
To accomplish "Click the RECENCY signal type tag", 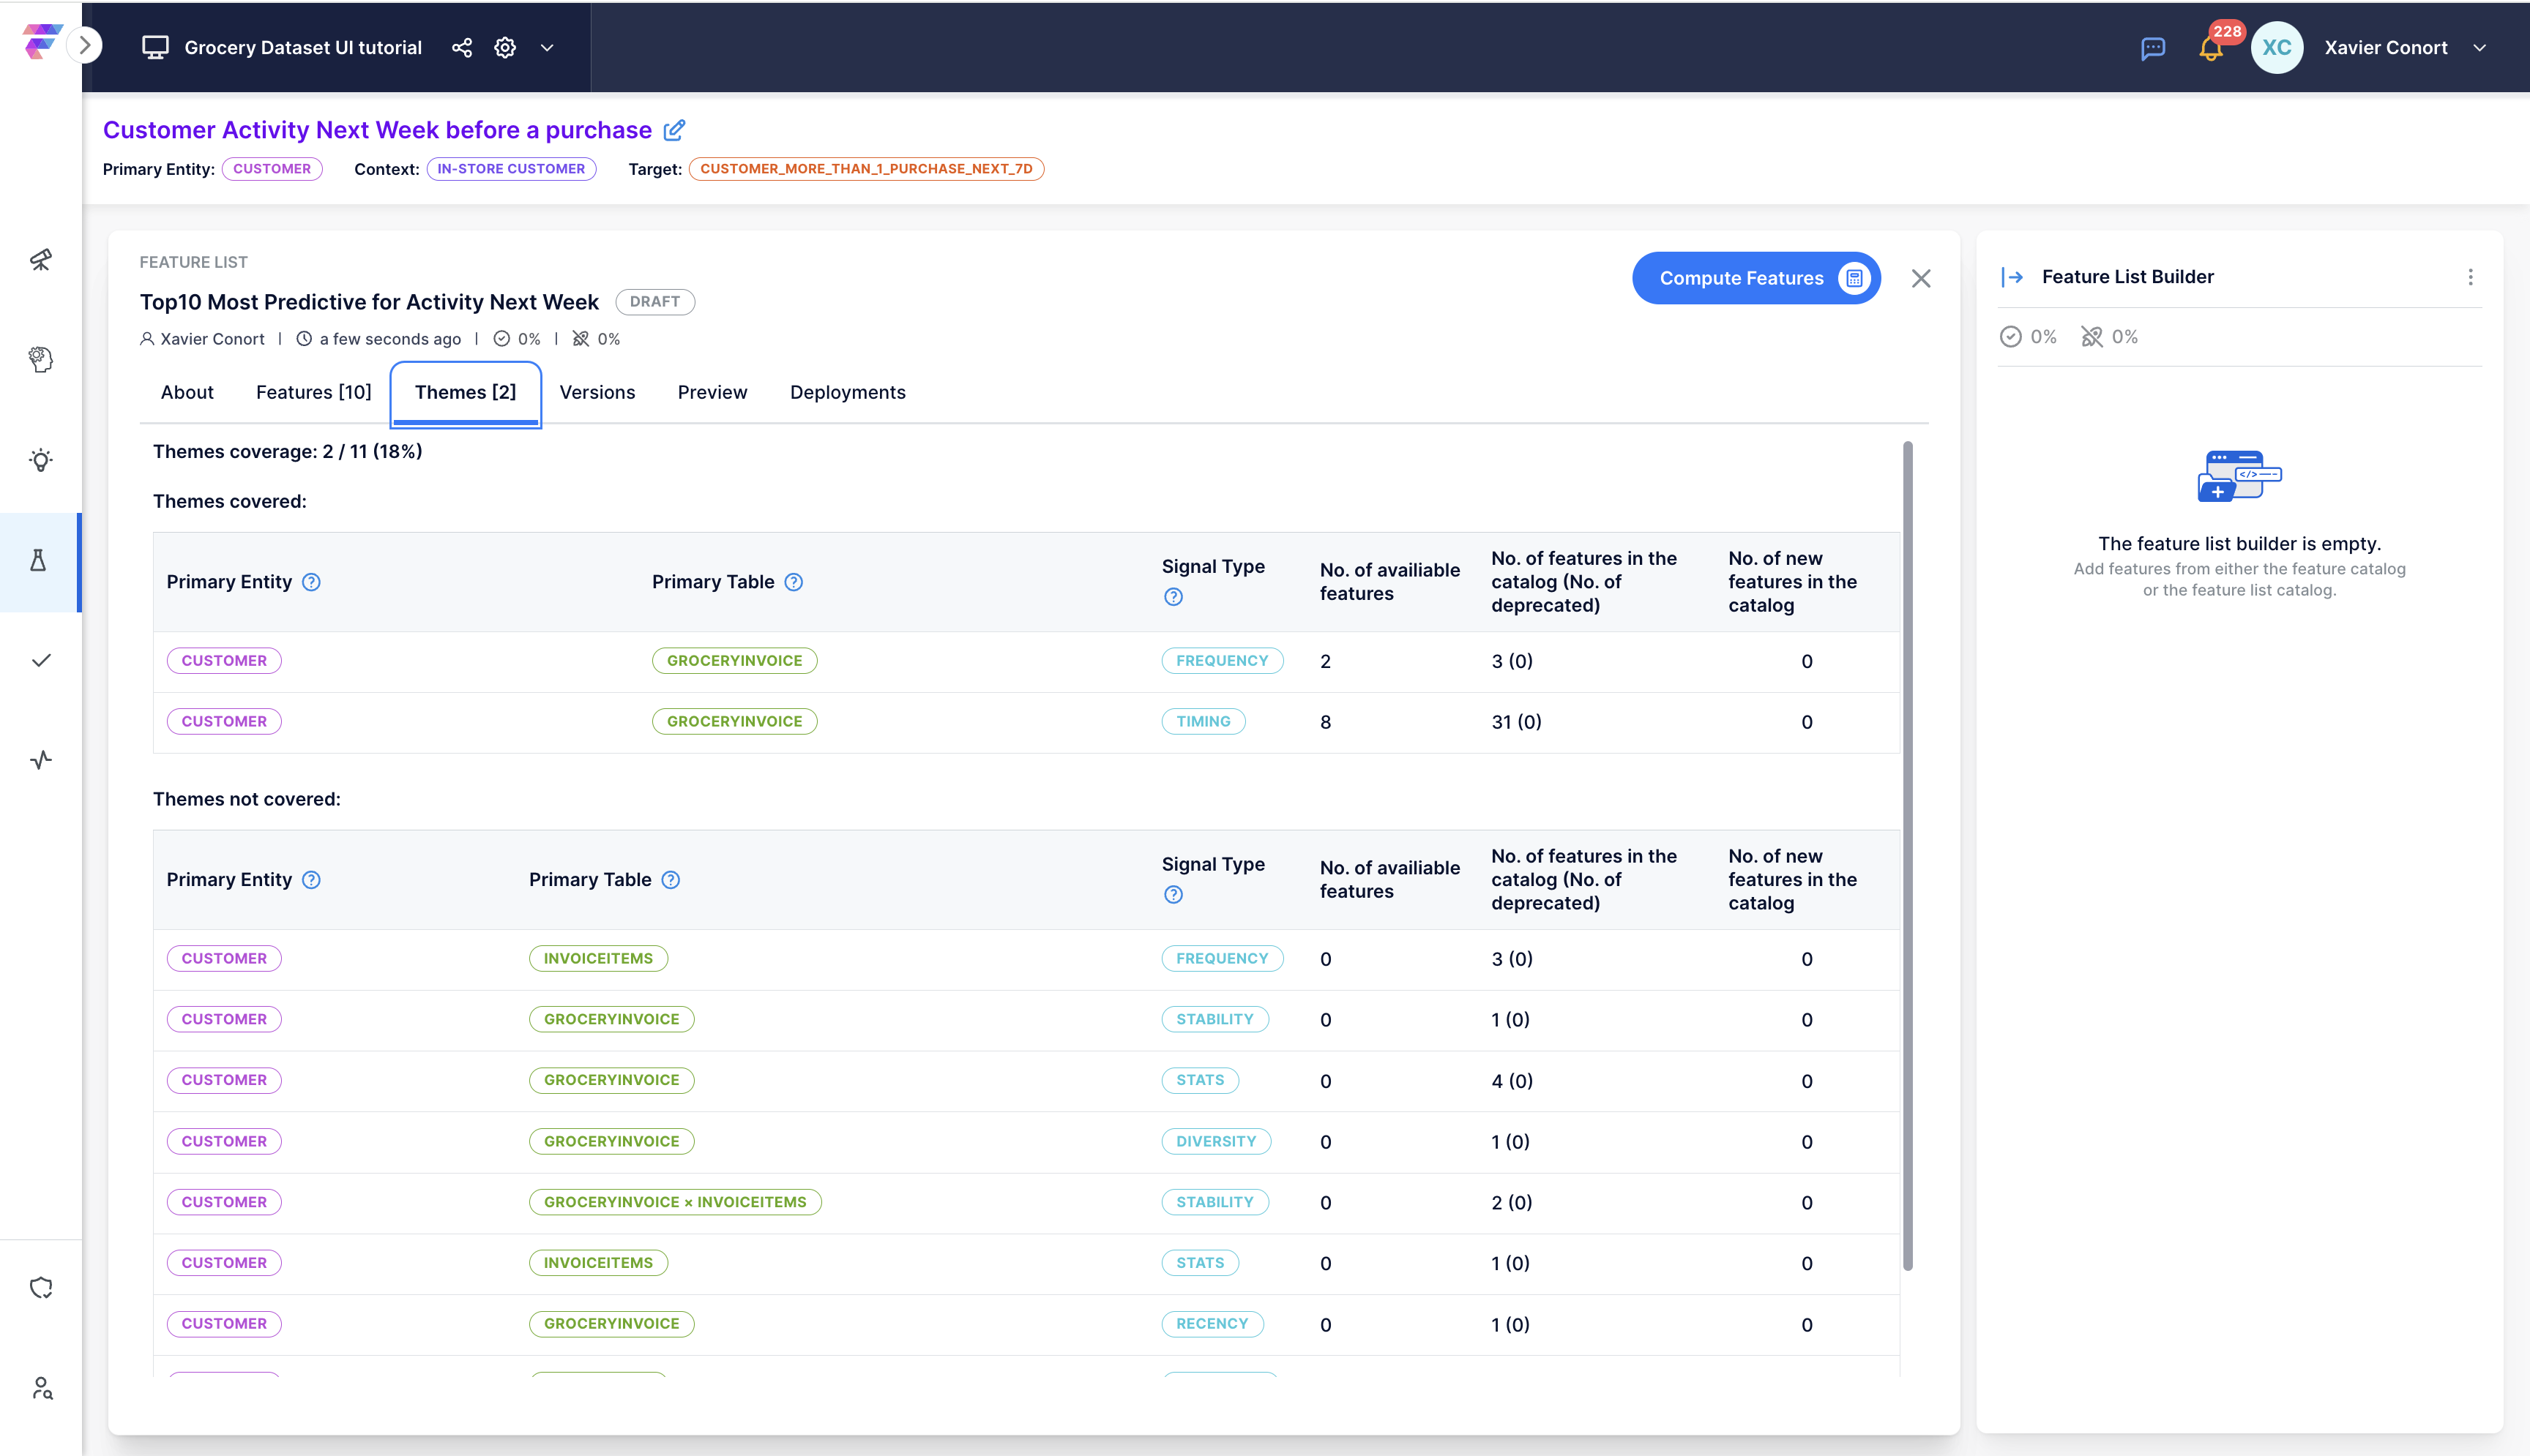I will tap(1212, 1324).
